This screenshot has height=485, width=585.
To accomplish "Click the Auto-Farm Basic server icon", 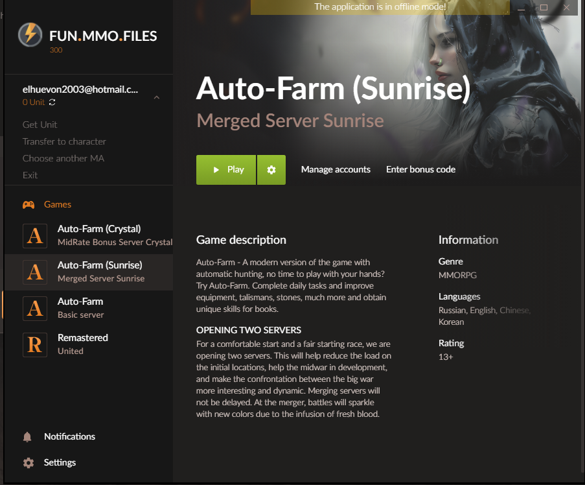I will tap(35, 308).
